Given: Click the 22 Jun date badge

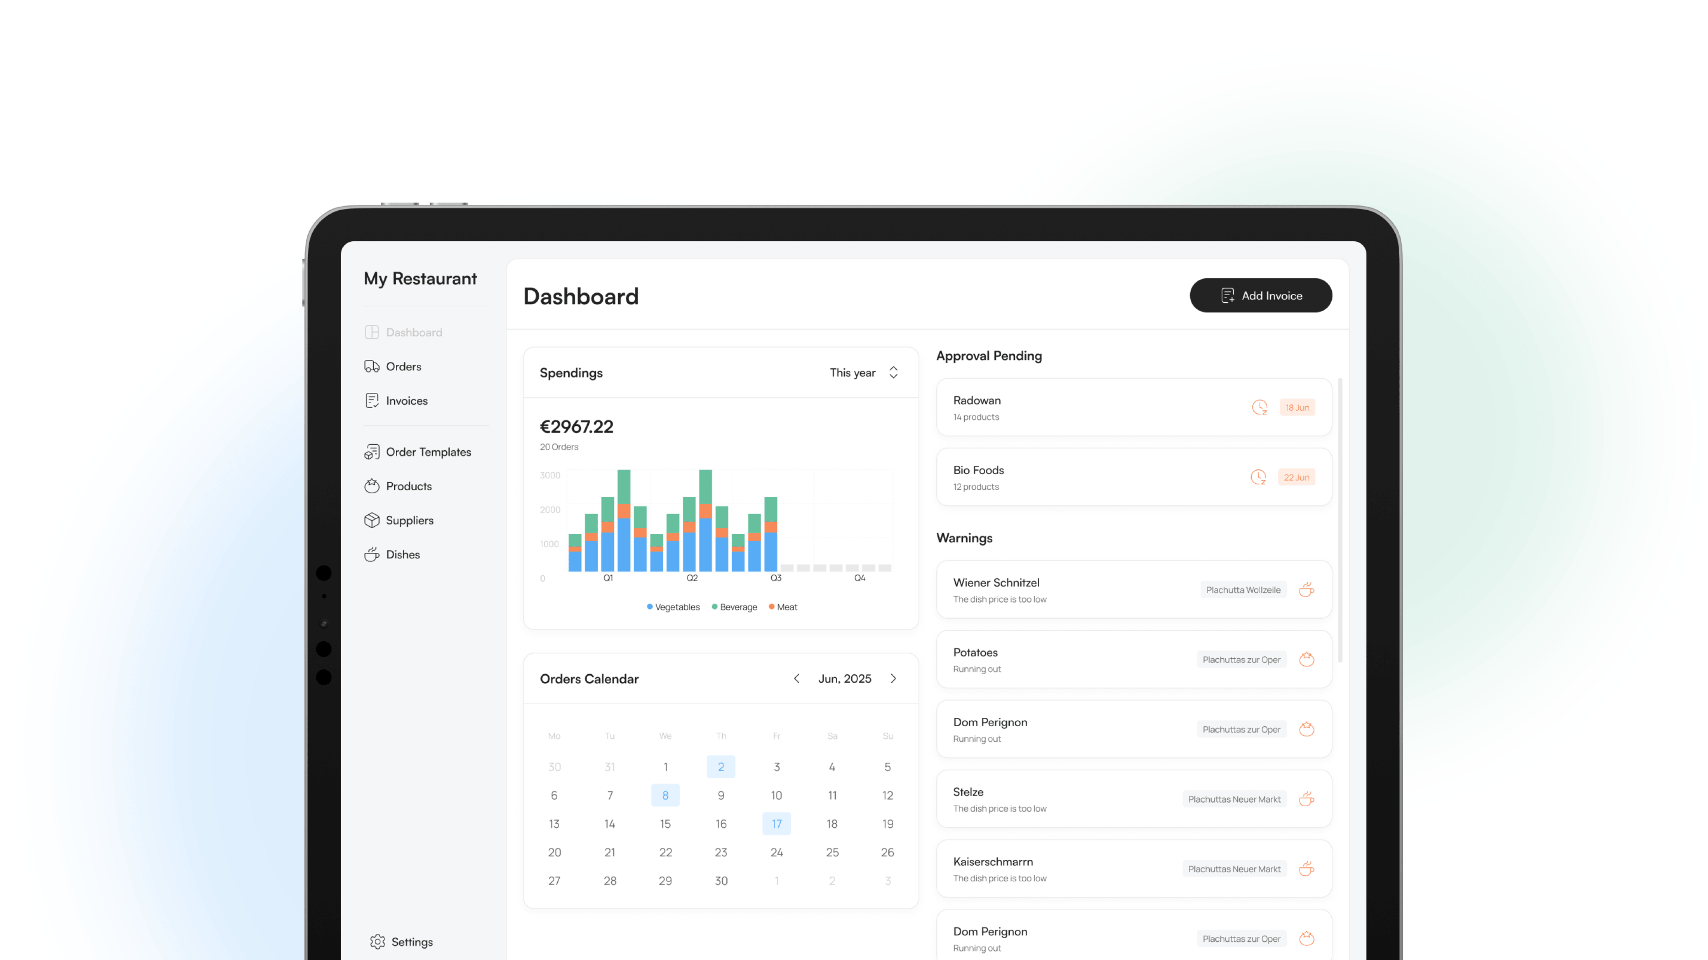Looking at the screenshot, I should point(1296,477).
